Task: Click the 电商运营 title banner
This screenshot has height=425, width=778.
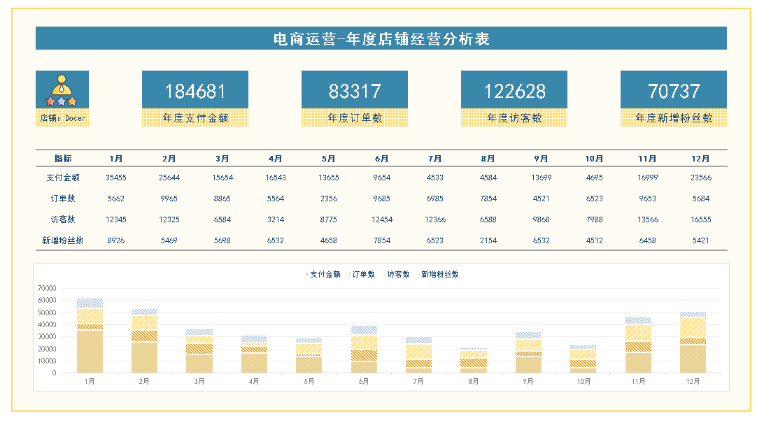Action: pyautogui.click(x=381, y=38)
